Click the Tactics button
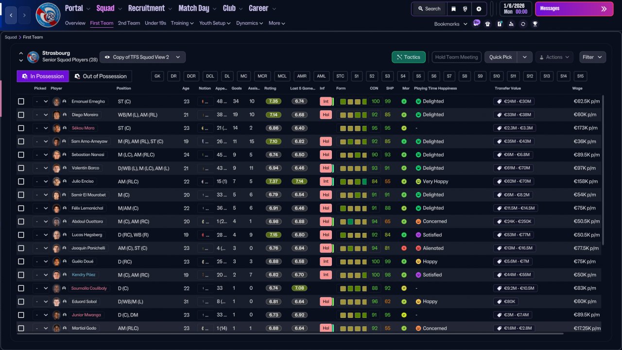This screenshot has height=350, width=622. coord(409,57)
